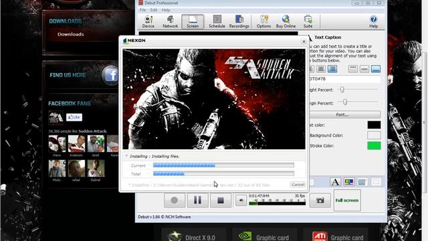428x241 pixels.
Task: Click the caption text input field
Action: [x=344, y=79]
